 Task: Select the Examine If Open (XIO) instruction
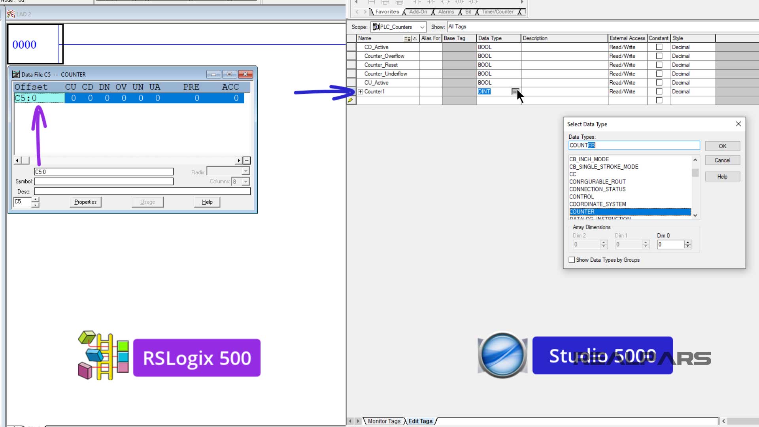pos(430,2)
